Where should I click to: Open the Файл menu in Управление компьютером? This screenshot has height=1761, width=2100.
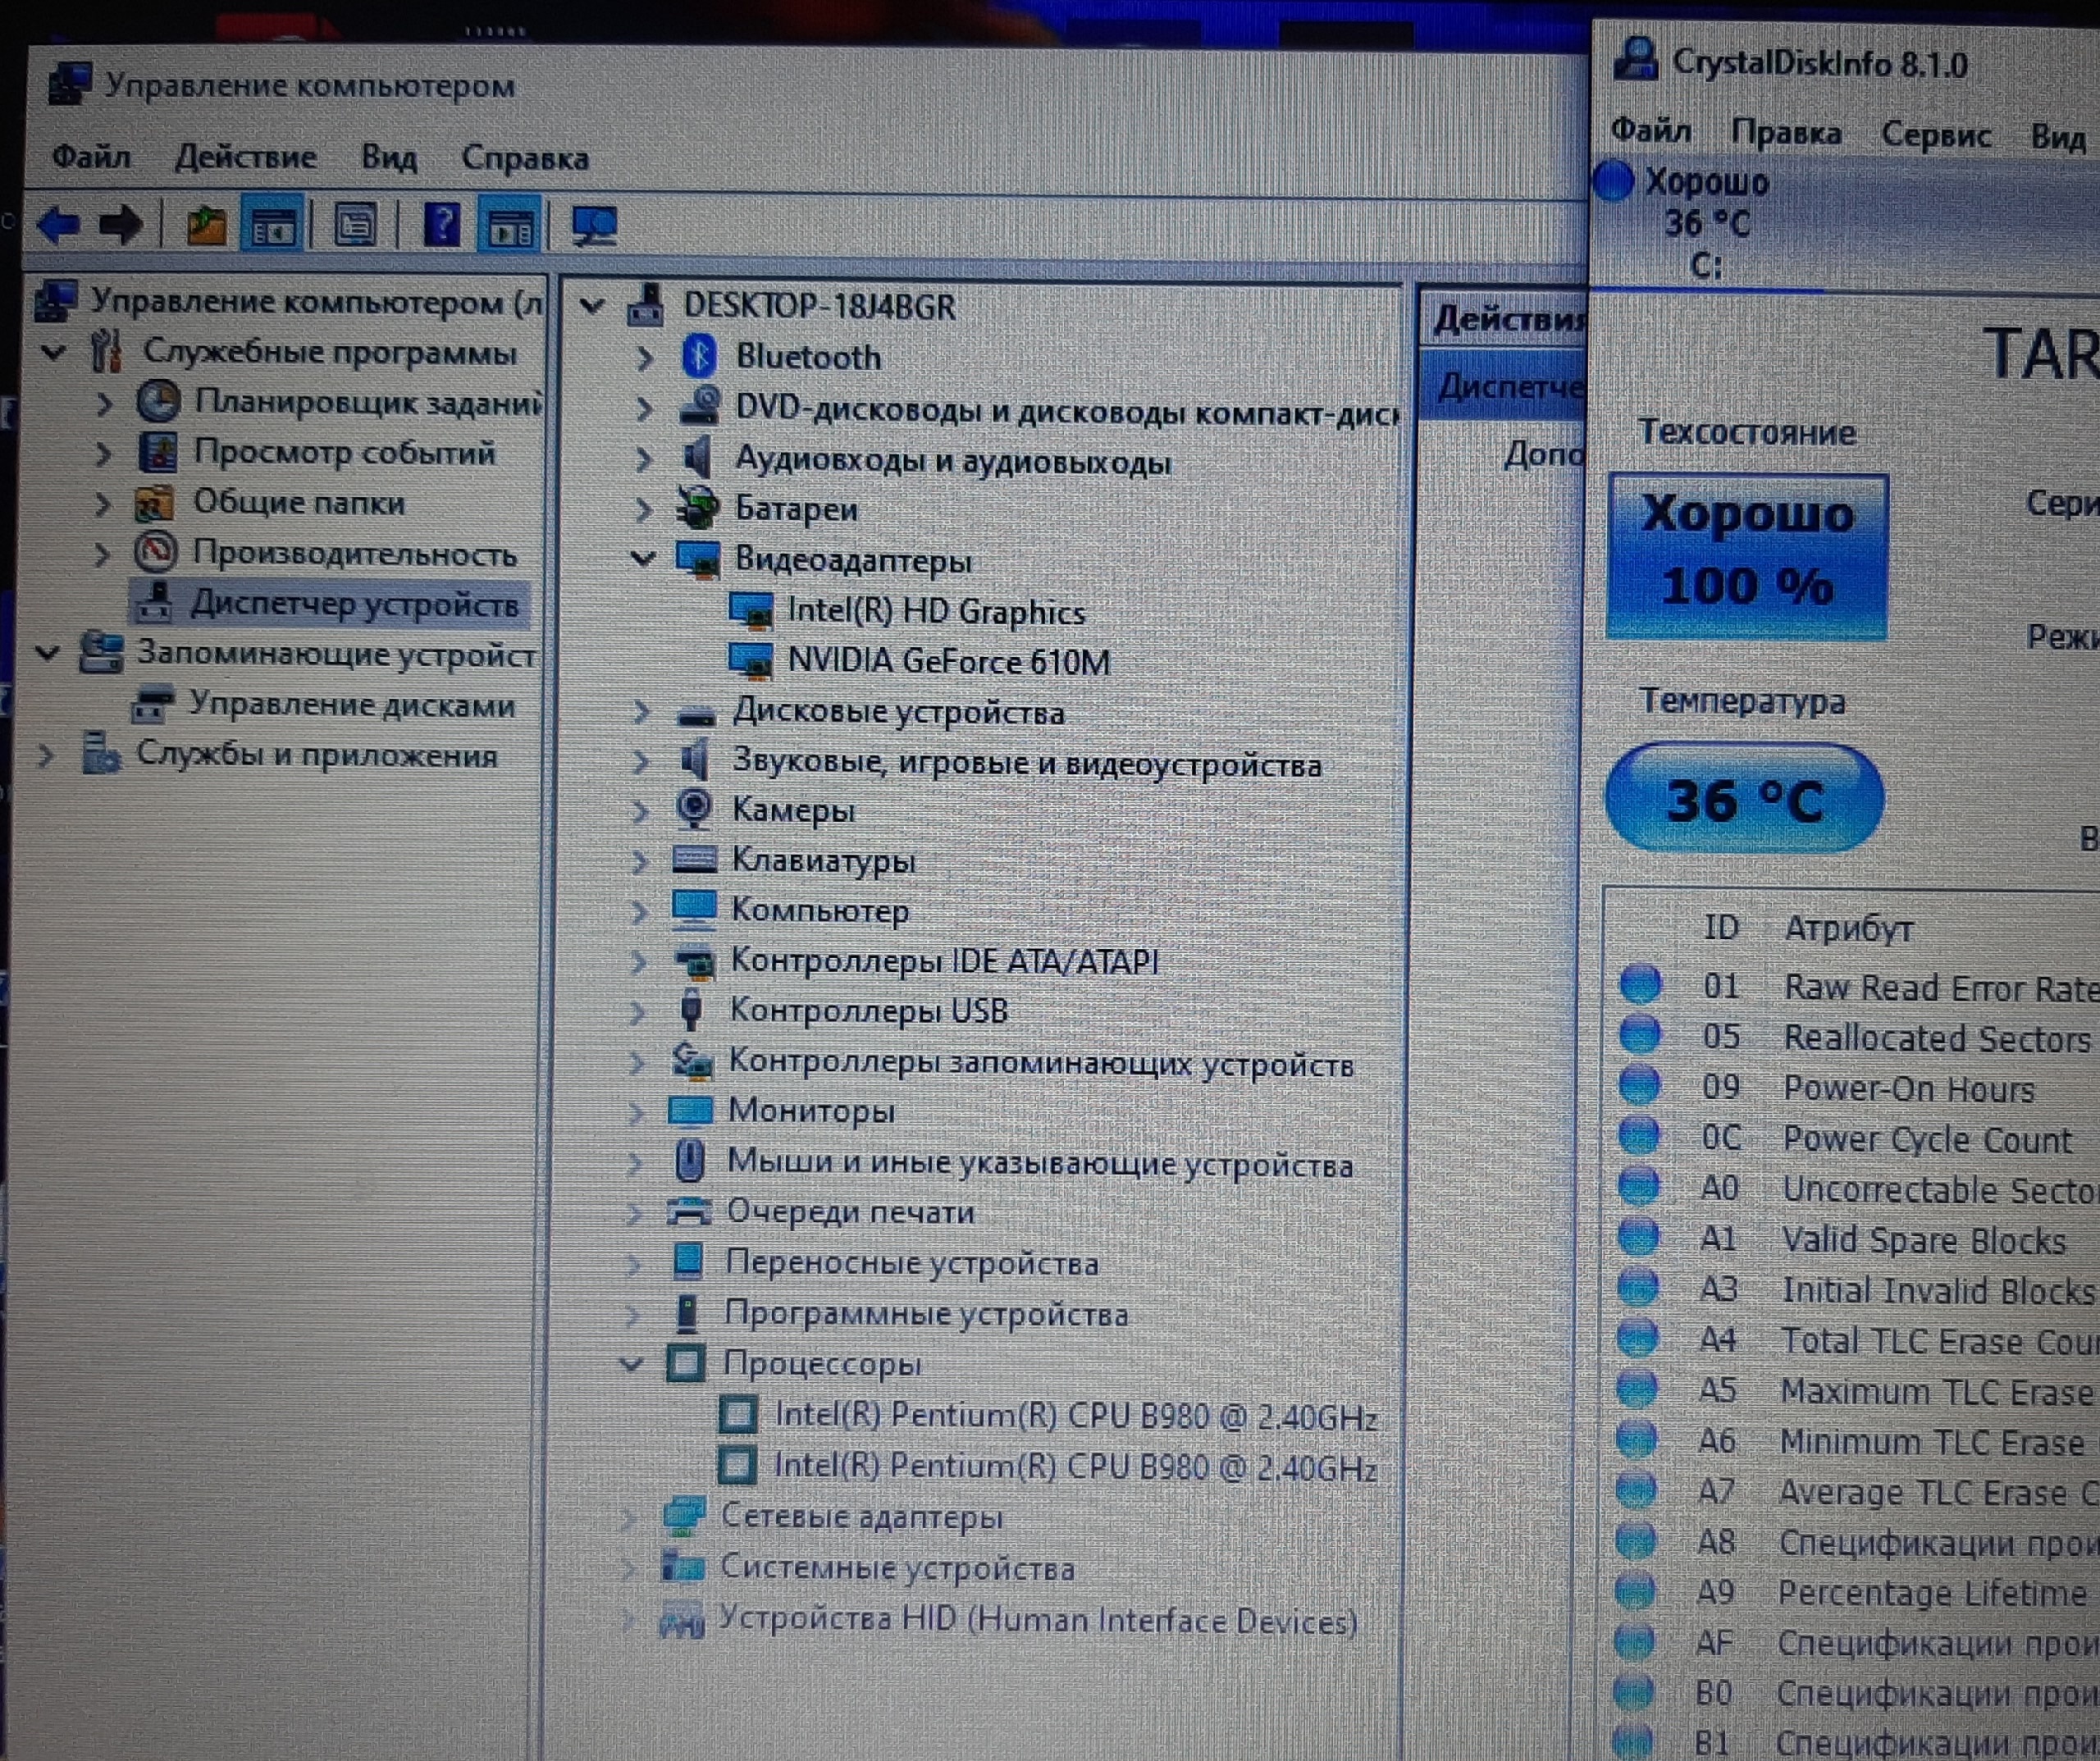(91, 156)
